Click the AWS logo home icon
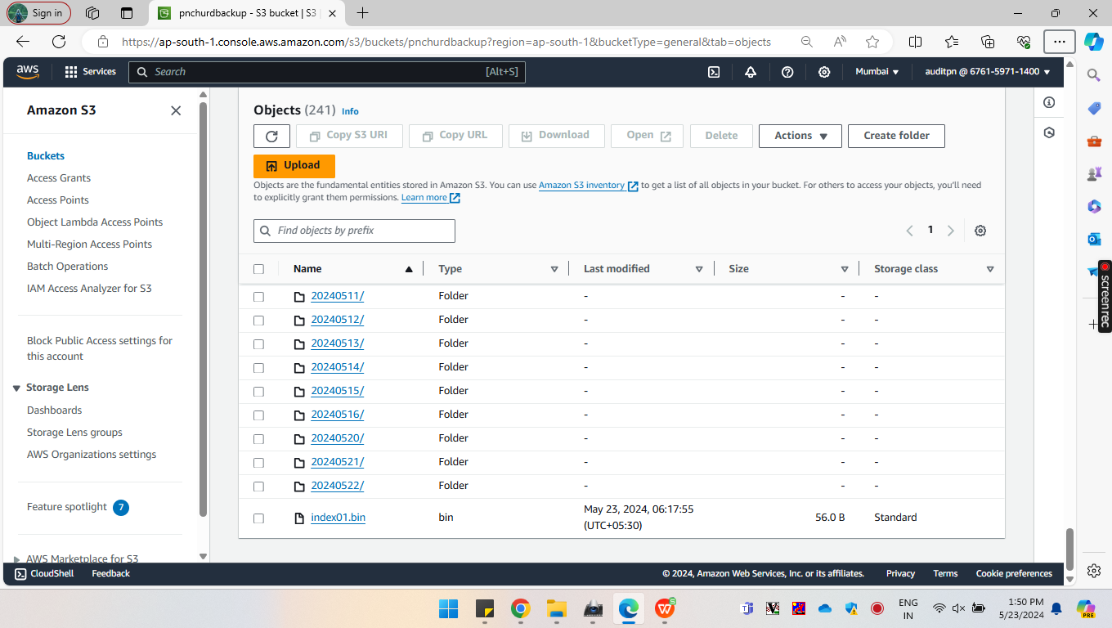Screen dimensions: 1112x628 pos(27,72)
